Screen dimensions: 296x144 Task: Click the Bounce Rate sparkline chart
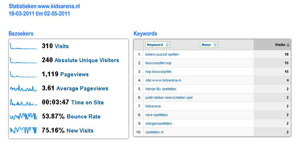pos(23,116)
